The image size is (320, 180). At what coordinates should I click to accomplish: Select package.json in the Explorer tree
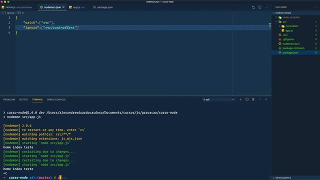[290, 52]
